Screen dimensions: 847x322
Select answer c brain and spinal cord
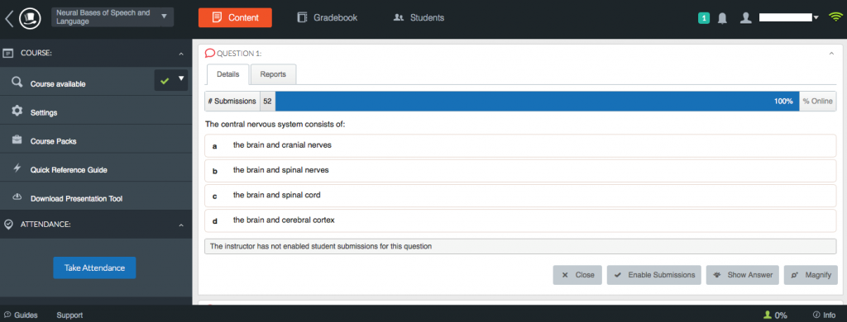pos(520,195)
